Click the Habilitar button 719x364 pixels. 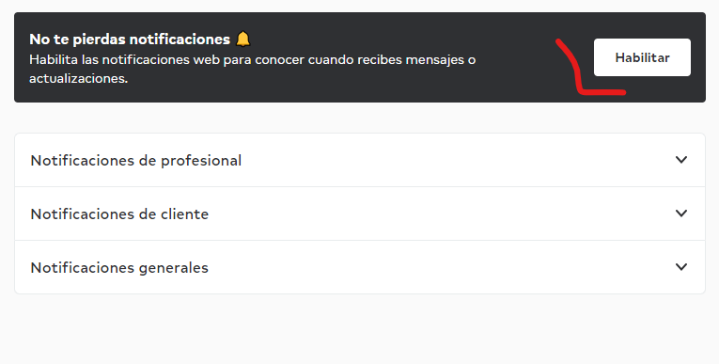(x=642, y=57)
